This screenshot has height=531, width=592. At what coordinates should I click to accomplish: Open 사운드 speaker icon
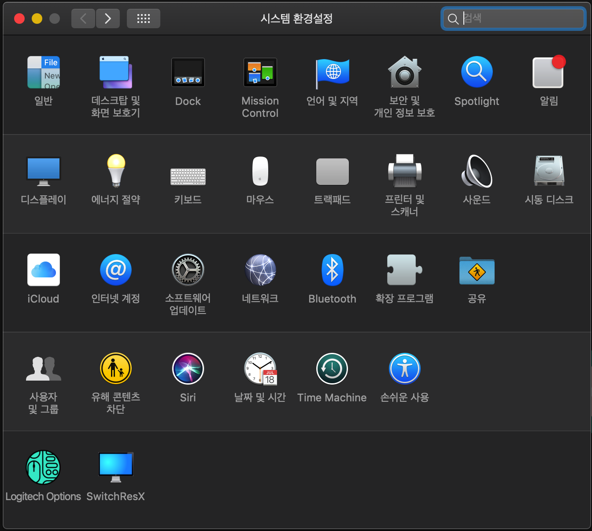(x=477, y=171)
